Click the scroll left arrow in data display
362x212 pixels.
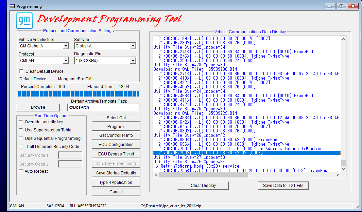(156, 175)
